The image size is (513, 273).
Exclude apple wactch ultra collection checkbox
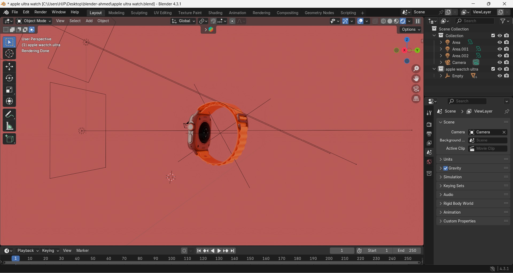(x=493, y=69)
